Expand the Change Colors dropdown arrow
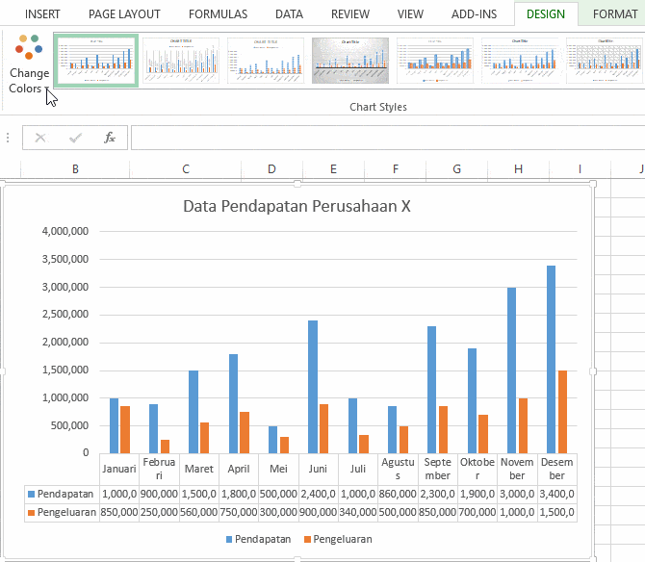 (x=47, y=89)
